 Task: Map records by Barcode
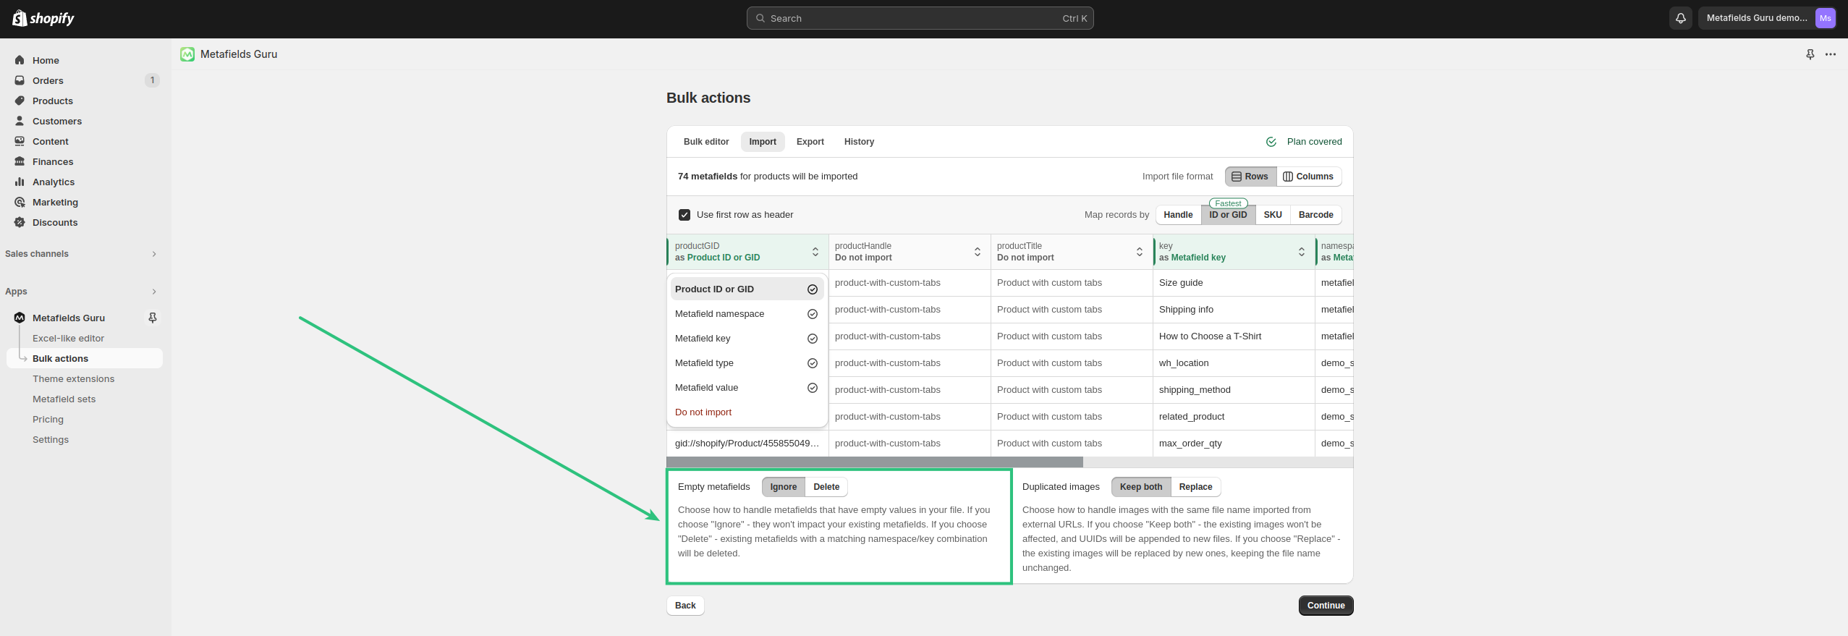1315,215
